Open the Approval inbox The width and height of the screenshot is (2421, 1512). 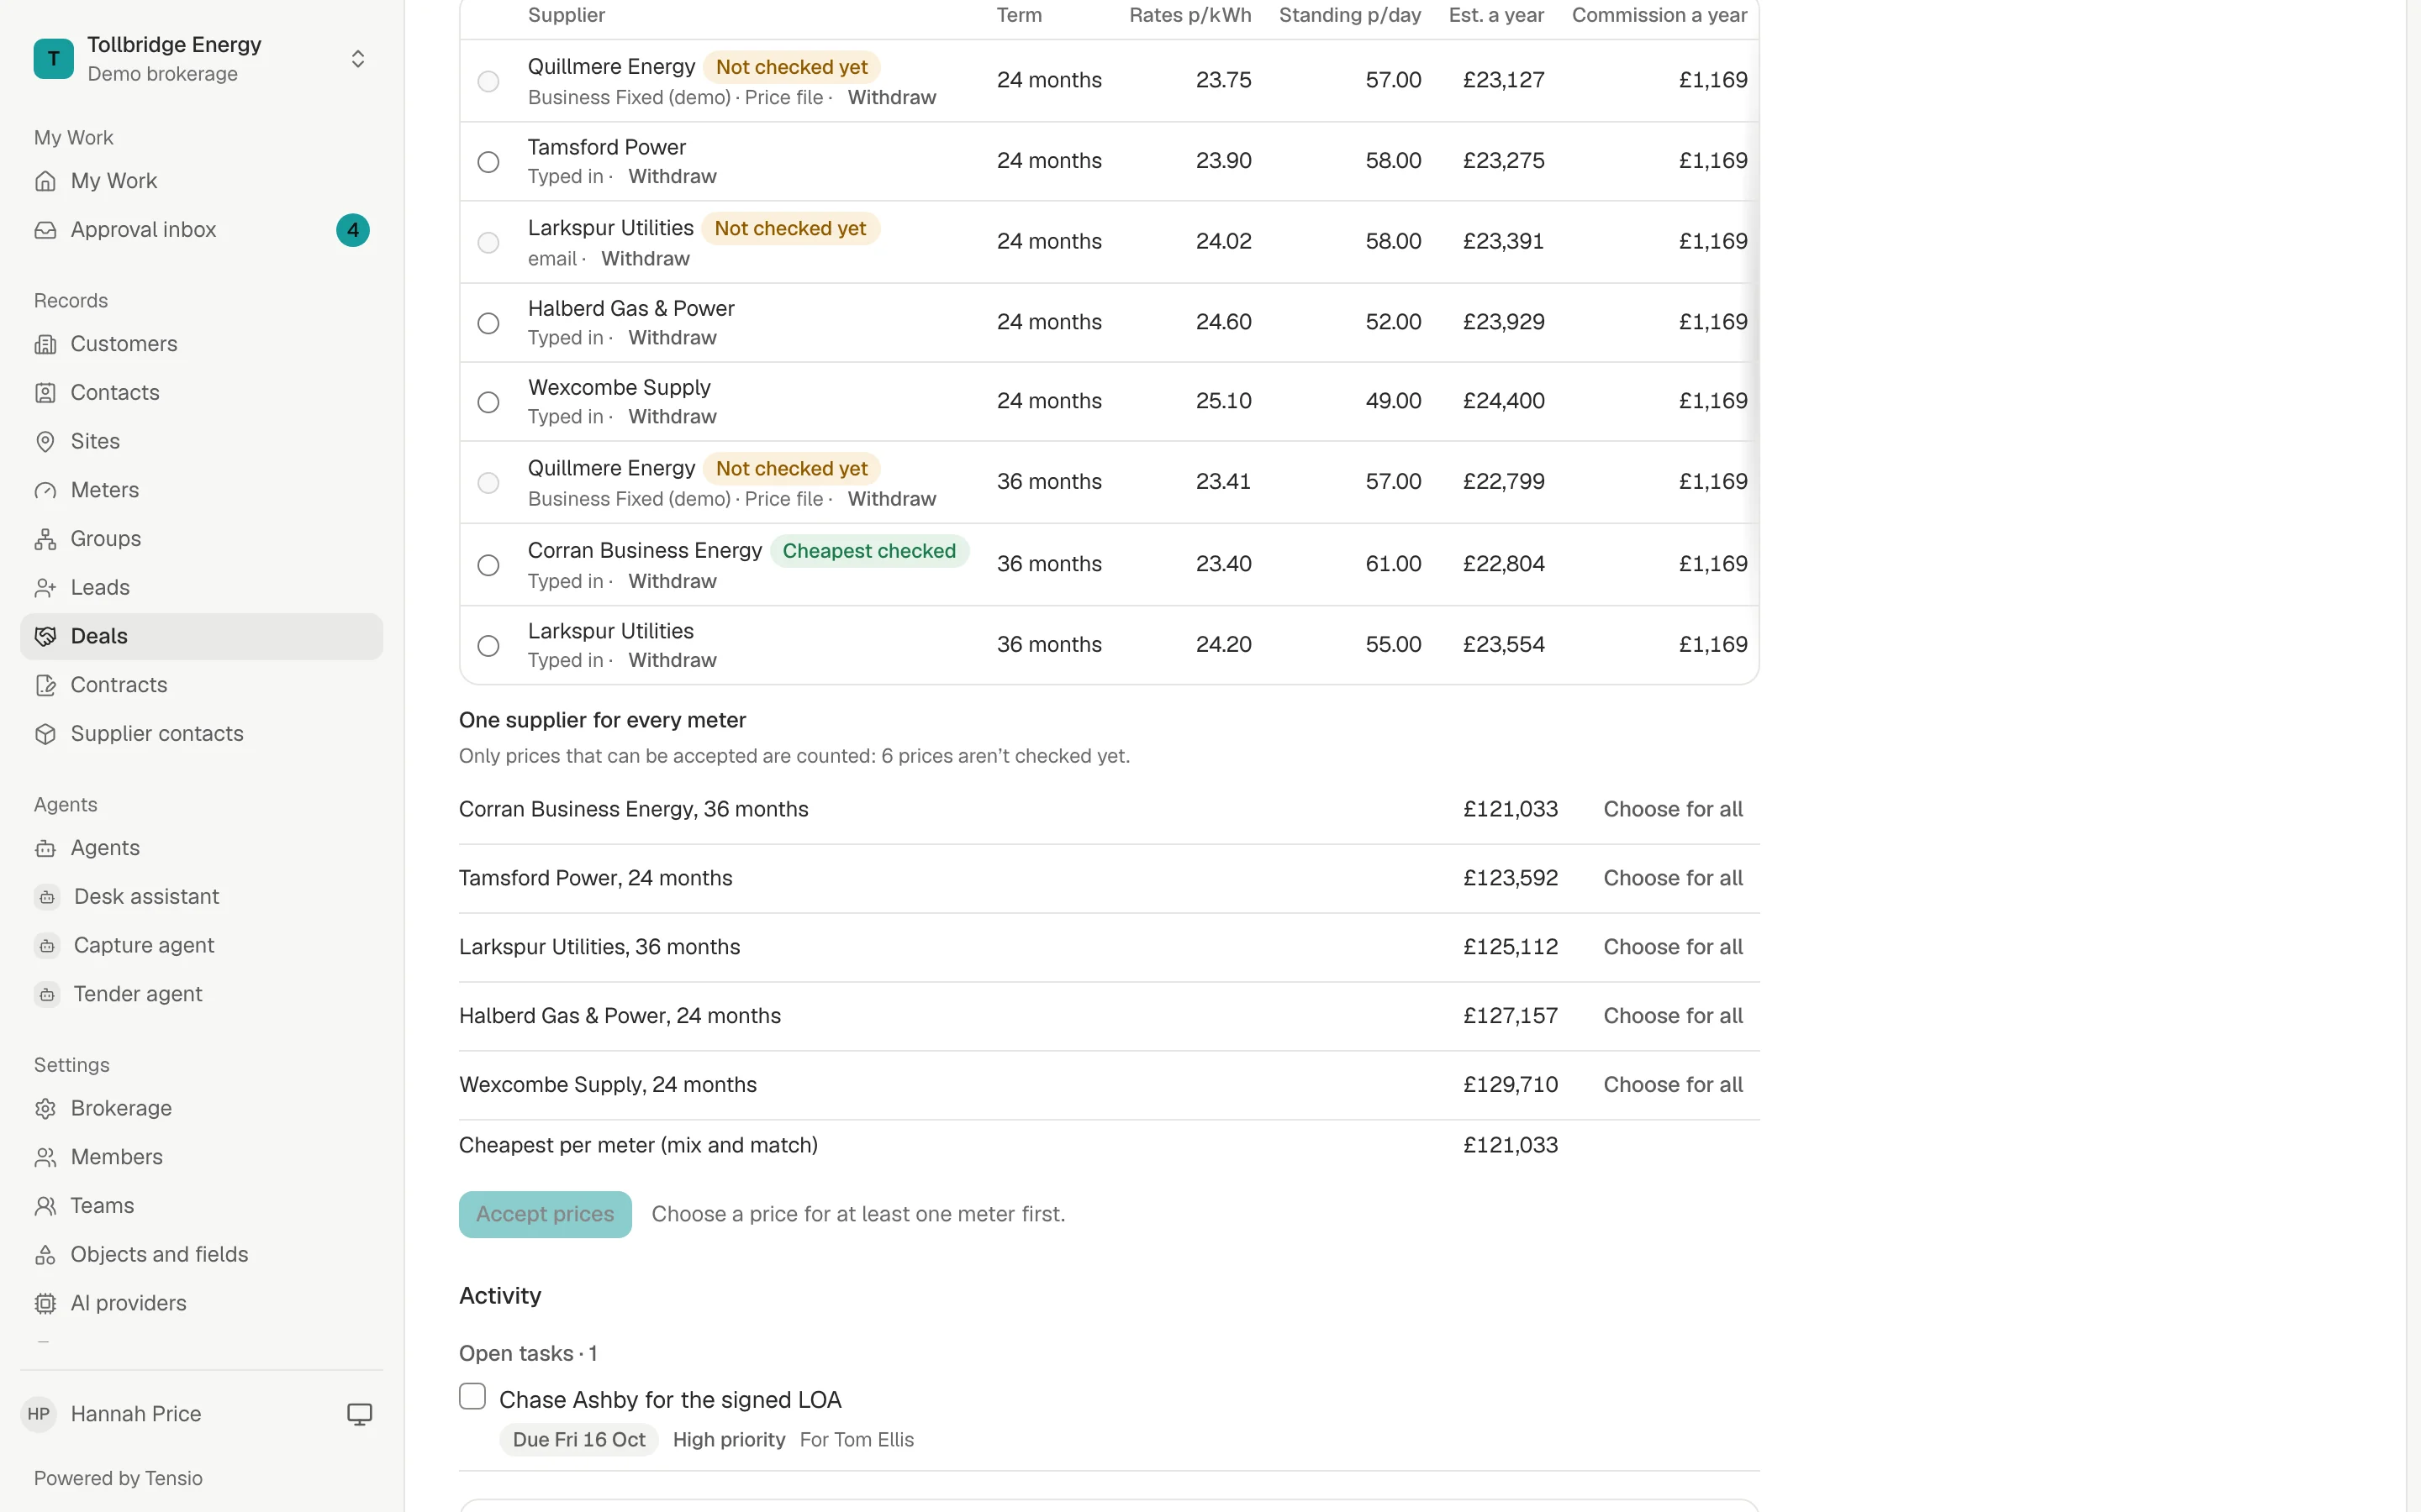(x=201, y=230)
